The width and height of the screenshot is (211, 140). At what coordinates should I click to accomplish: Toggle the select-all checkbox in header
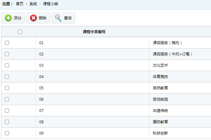[20, 32]
